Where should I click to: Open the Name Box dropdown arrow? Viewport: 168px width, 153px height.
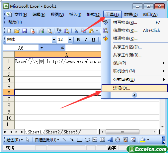pyautogui.click(x=42, y=48)
